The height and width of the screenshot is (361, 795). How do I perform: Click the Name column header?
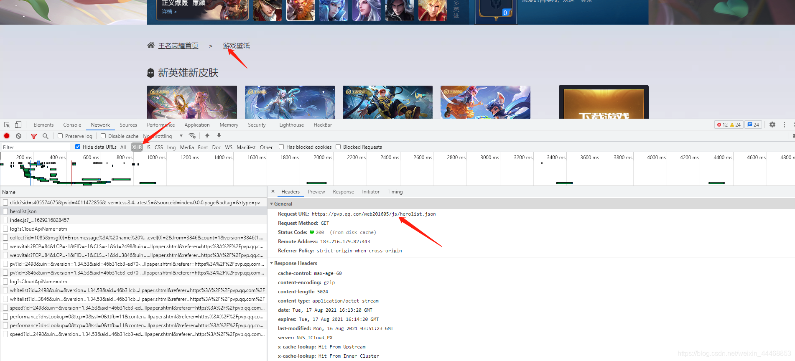pos(133,192)
